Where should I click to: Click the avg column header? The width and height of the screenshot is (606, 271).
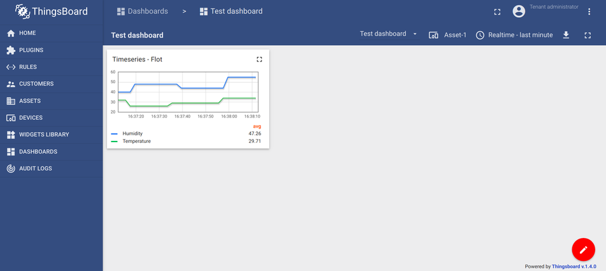point(257,126)
